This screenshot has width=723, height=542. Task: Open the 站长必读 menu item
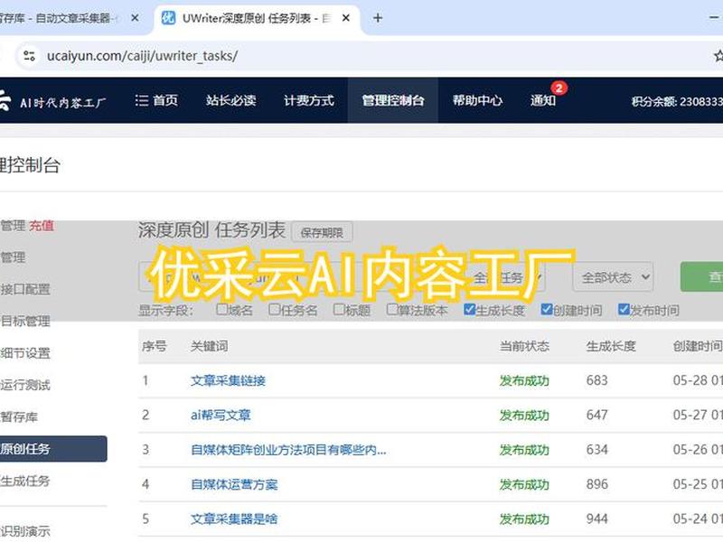(x=231, y=100)
